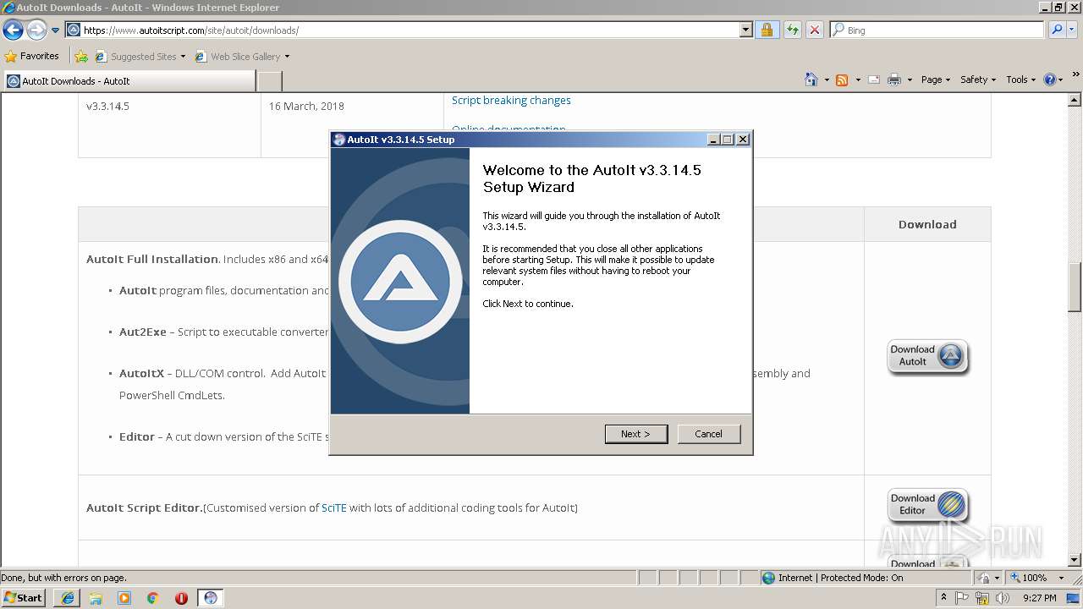Click the volume speaker tray icon
The width and height of the screenshot is (1083, 609).
click(1003, 598)
